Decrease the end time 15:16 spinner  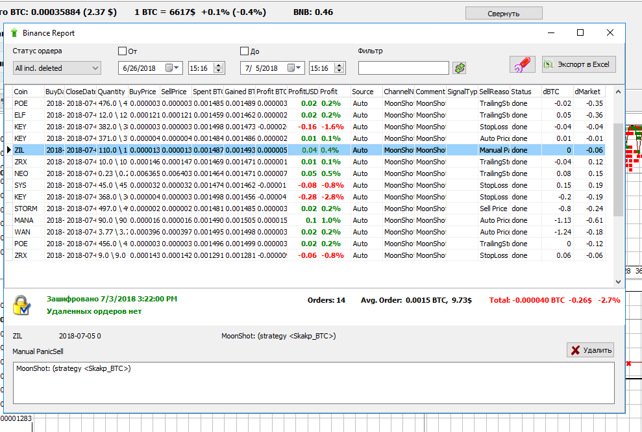pos(340,71)
